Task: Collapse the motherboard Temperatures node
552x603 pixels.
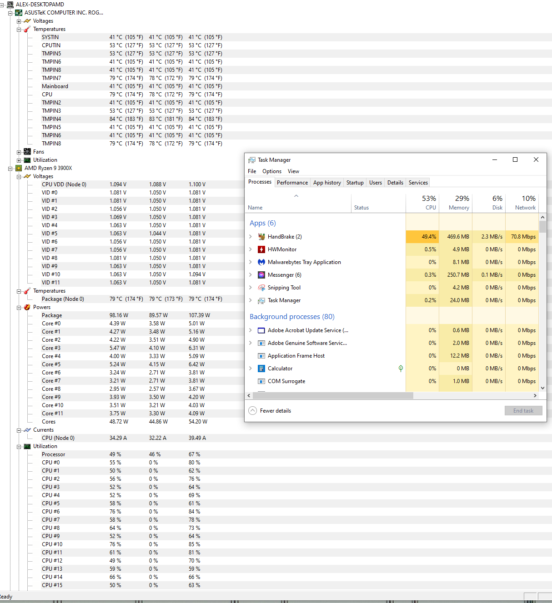Action: tap(19, 30)
